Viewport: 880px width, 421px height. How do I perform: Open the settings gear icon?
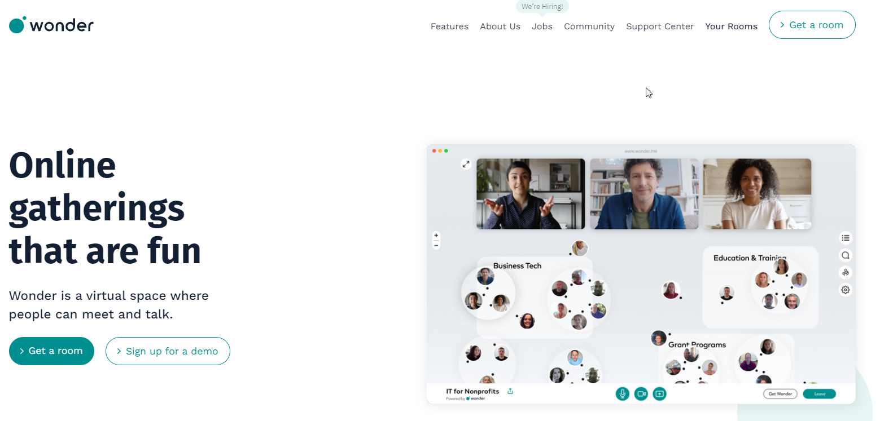[x=845, y=290]
